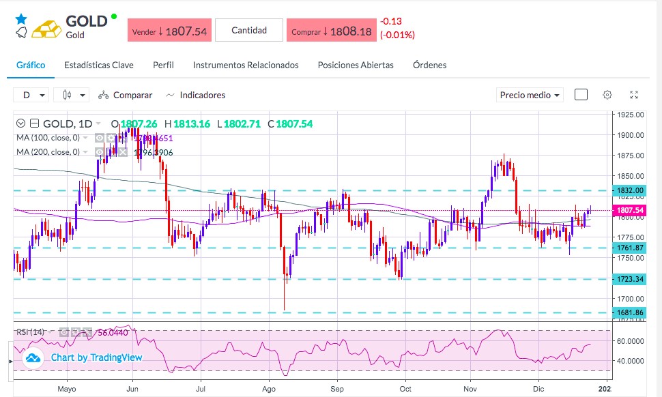
Task: Switch to the Gráfico tab
Action: pyautogui.click(x=31, y=65)
